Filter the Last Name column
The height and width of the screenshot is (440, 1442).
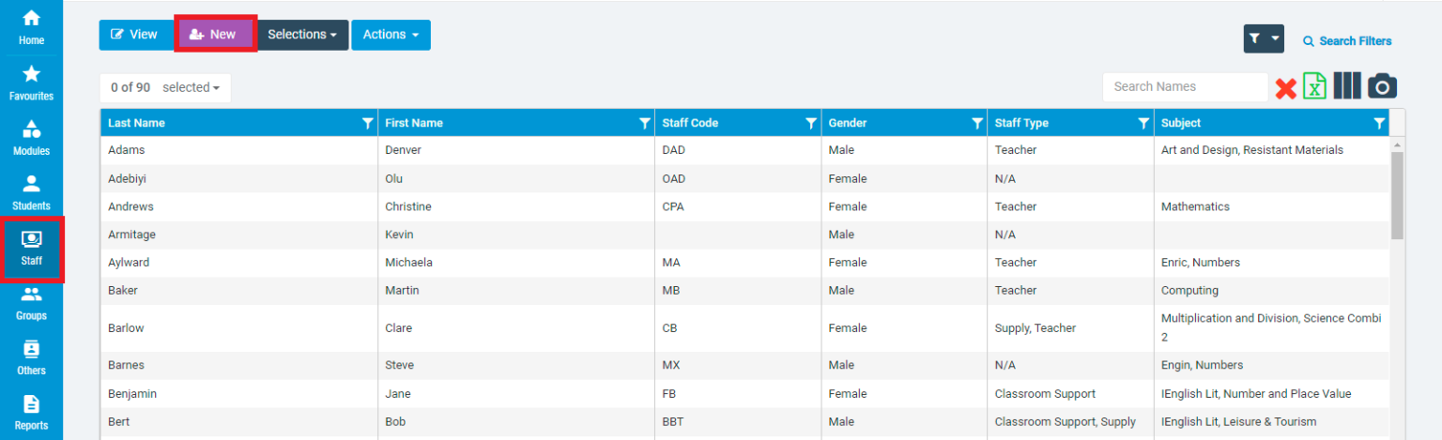pos(368,123)
